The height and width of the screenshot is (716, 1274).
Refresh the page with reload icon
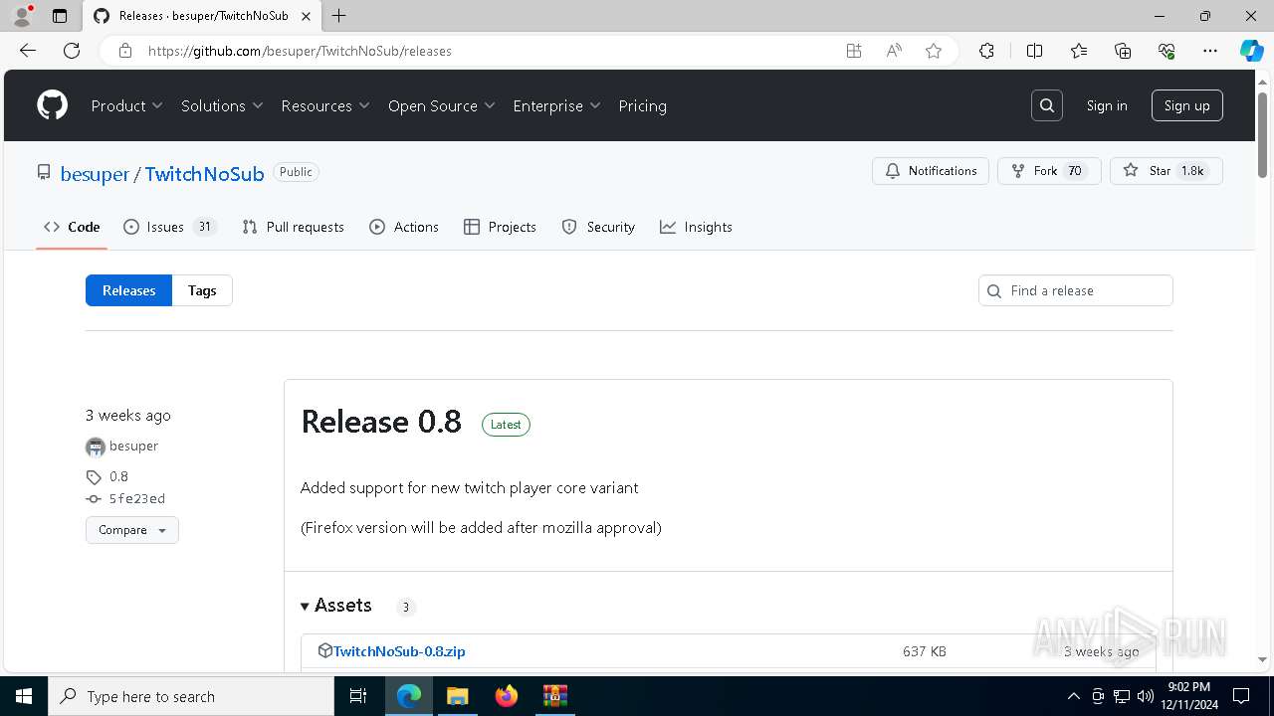click(72, 51)
